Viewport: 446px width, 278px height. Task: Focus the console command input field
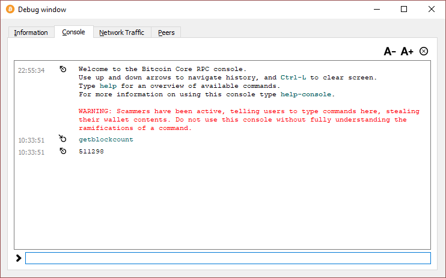pyautogui.click(x=228, y=258)
